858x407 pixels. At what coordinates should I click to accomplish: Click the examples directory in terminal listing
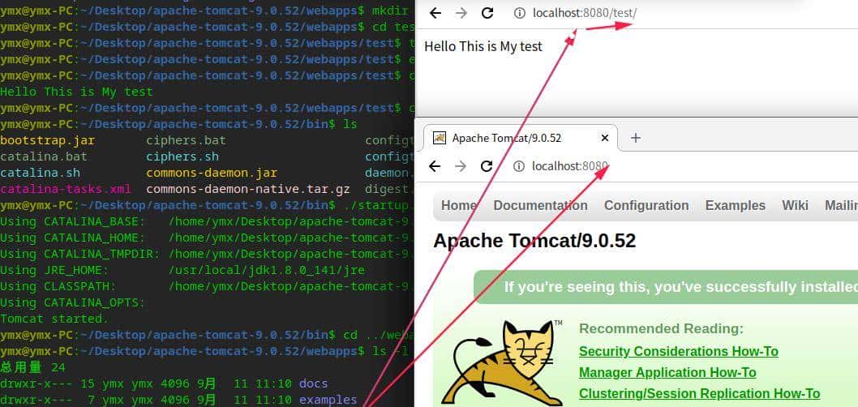tap(328, 400)
